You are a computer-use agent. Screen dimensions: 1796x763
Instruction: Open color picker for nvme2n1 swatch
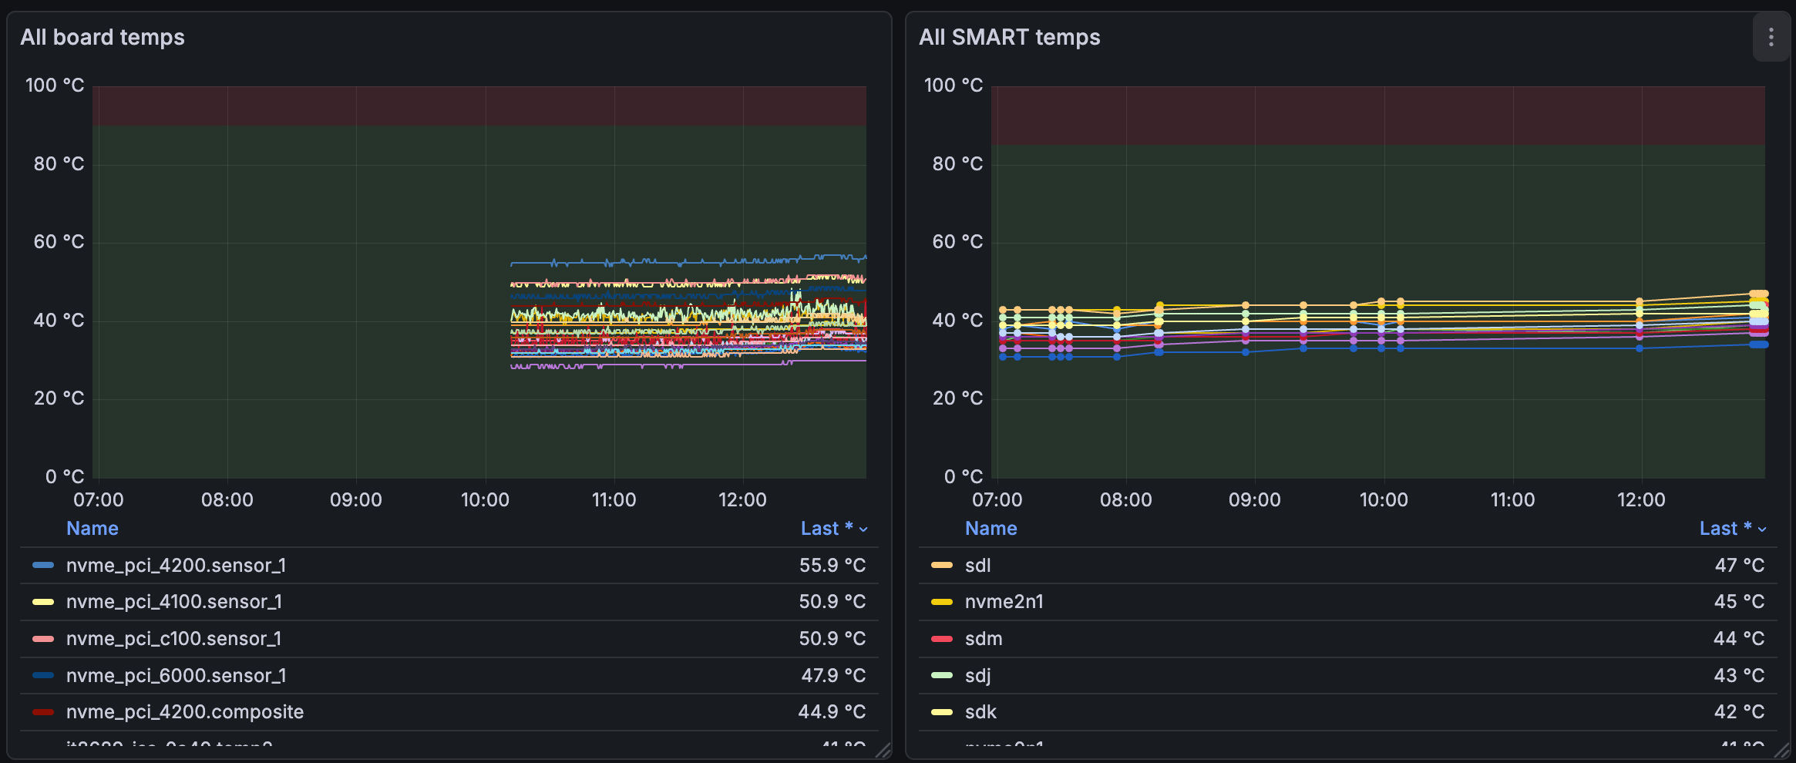[942, 602]
